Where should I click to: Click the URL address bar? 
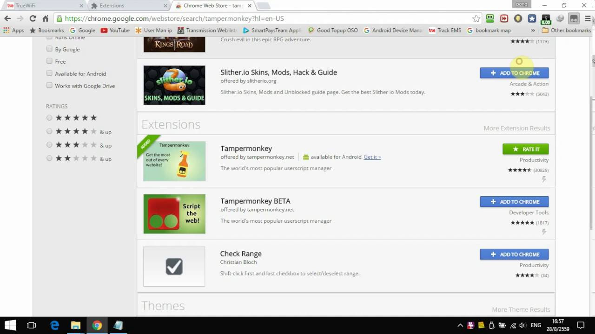point(267,19)
